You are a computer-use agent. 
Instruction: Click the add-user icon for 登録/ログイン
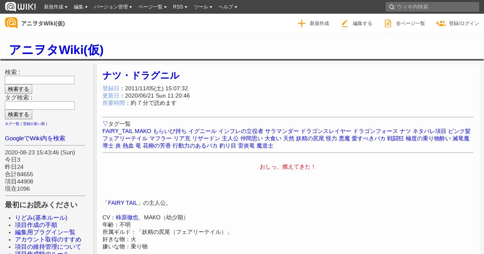[440, 23]
